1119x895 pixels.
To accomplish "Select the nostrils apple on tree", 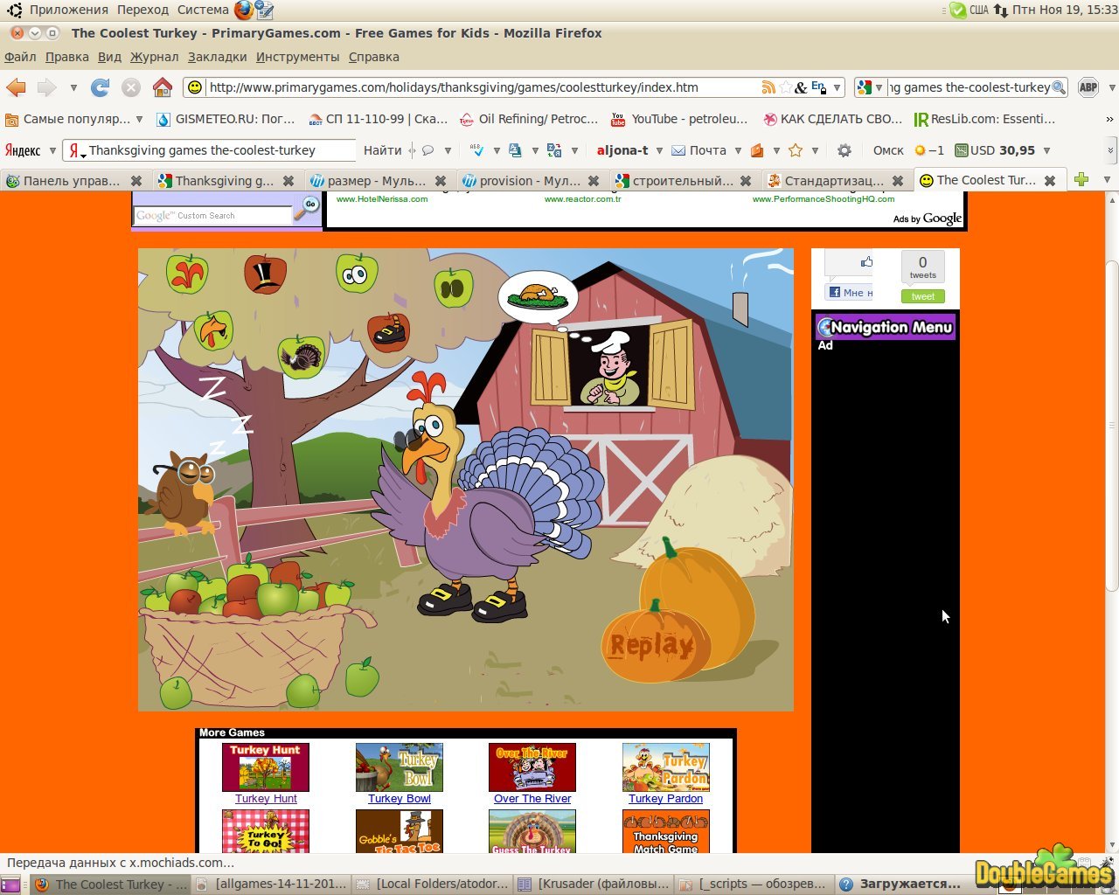I will [x=454, y=288].
